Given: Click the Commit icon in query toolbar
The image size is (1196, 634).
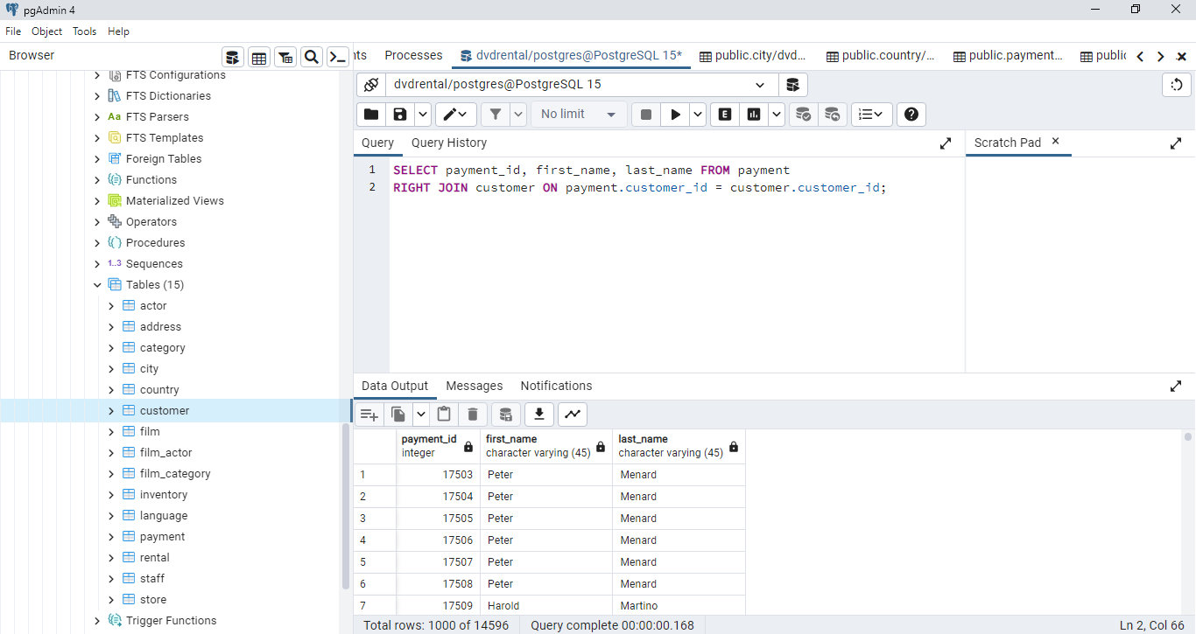Looking at the screenshot, I should pos(803,115).
